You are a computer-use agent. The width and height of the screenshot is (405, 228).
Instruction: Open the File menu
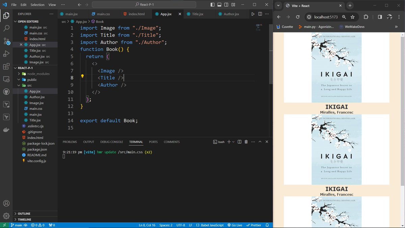14,5
